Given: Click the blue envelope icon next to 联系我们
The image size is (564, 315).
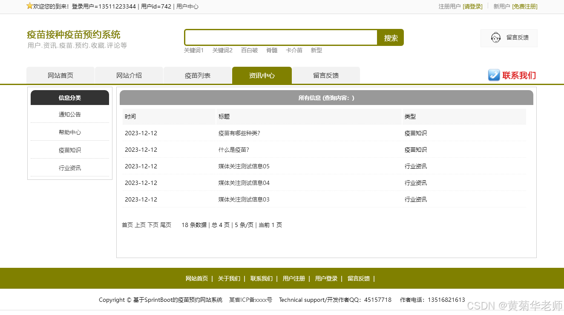Looking at the screenshot, I should (494, 75).
